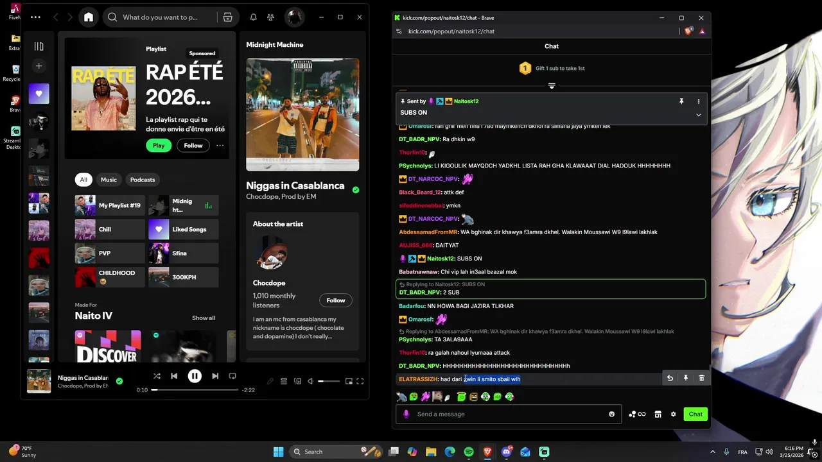Open Windows Start menu

(278, 452)
